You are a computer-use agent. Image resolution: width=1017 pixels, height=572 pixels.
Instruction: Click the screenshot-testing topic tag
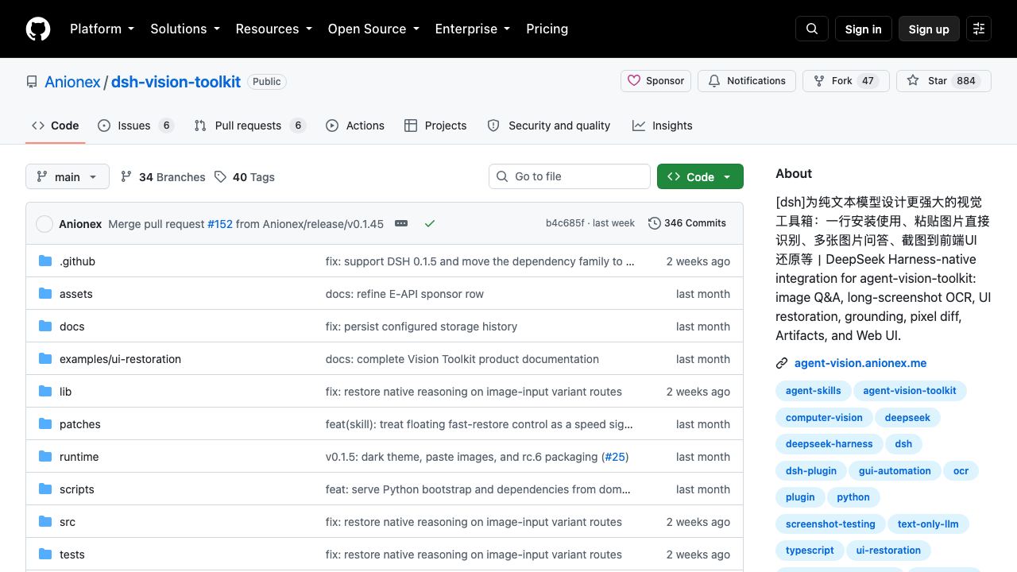(830, 524)
